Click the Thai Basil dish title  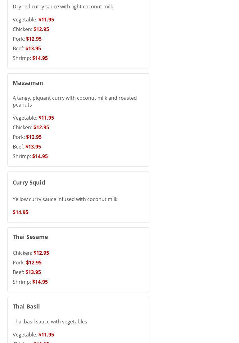pyautogui.click(x=26, y=306)
